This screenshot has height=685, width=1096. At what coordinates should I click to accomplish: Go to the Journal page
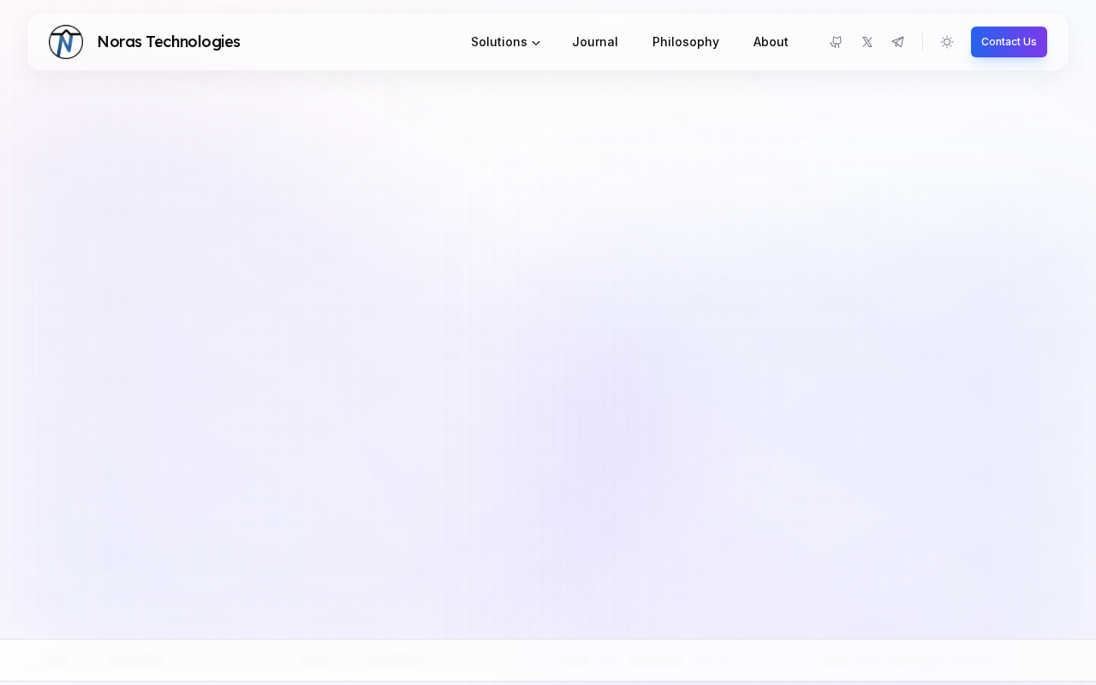pos(595,42)
